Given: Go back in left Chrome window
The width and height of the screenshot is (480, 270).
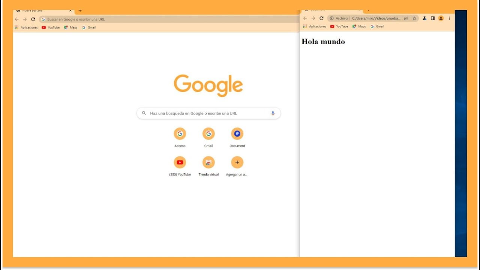Looking at the screenshot, I should (x=16, y=19).
